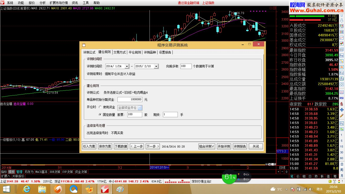Open File Explorer from the taskbar
Viewport: 345px width, 194px height.
[x=42, y=189]
